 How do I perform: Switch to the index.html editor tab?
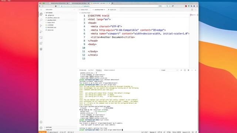[84, 10]
